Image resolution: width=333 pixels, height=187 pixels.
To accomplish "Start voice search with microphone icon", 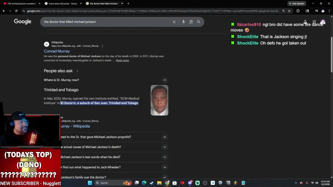I will point(183,22).
